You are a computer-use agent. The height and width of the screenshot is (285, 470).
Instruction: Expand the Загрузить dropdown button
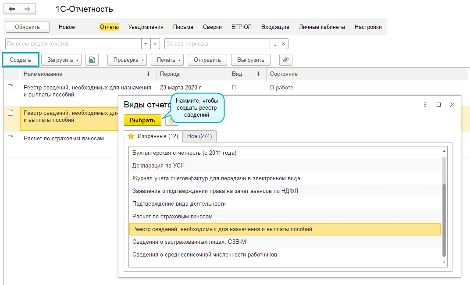click(61, 60)
